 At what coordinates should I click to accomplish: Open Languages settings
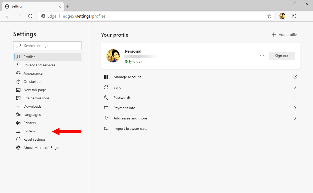tap(47, 115)
